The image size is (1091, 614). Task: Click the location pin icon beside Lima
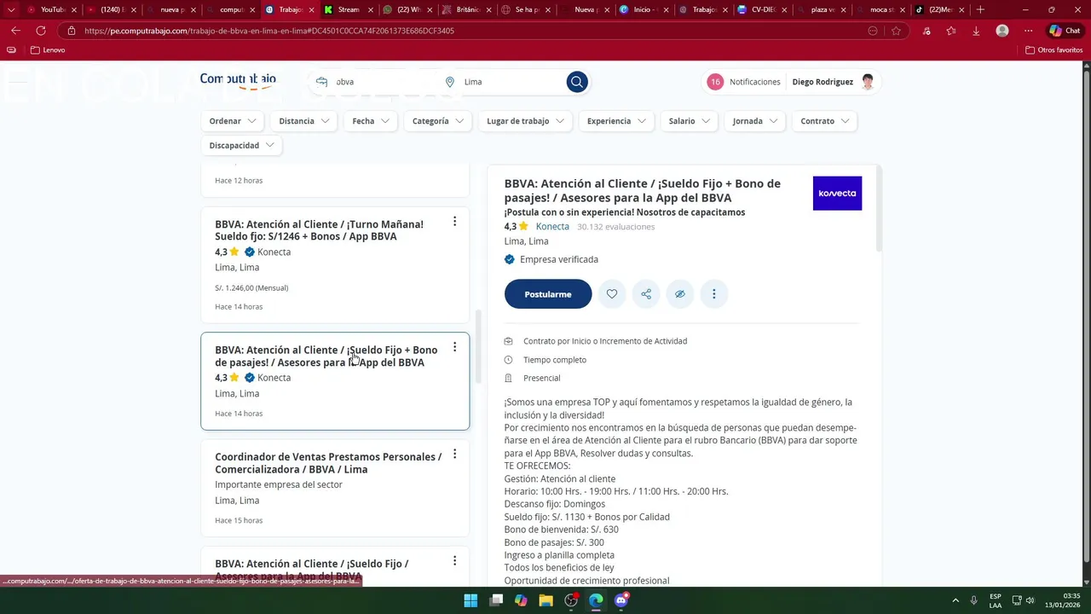click(x=450, y=82)
